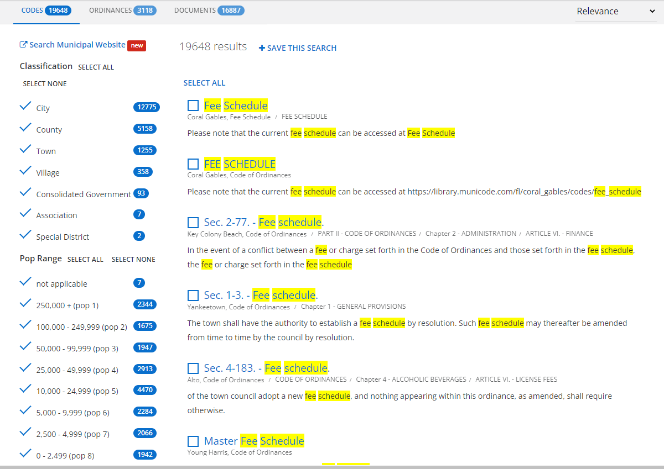Click the 'Yankeetown, Code of Ordinances' breadcrumb
Viewport: 664px width, 469px height.
[x=238, y=307]
